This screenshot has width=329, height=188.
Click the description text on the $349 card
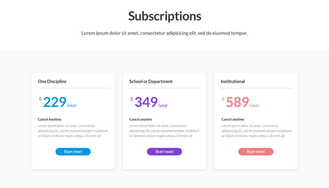164,130
